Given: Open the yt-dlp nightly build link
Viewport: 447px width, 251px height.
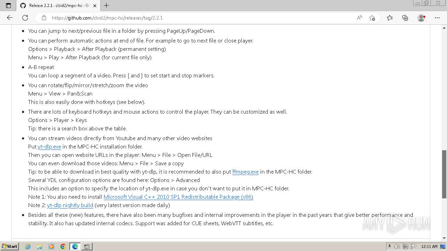Looking at the screenshot, I should click(70, 205).
